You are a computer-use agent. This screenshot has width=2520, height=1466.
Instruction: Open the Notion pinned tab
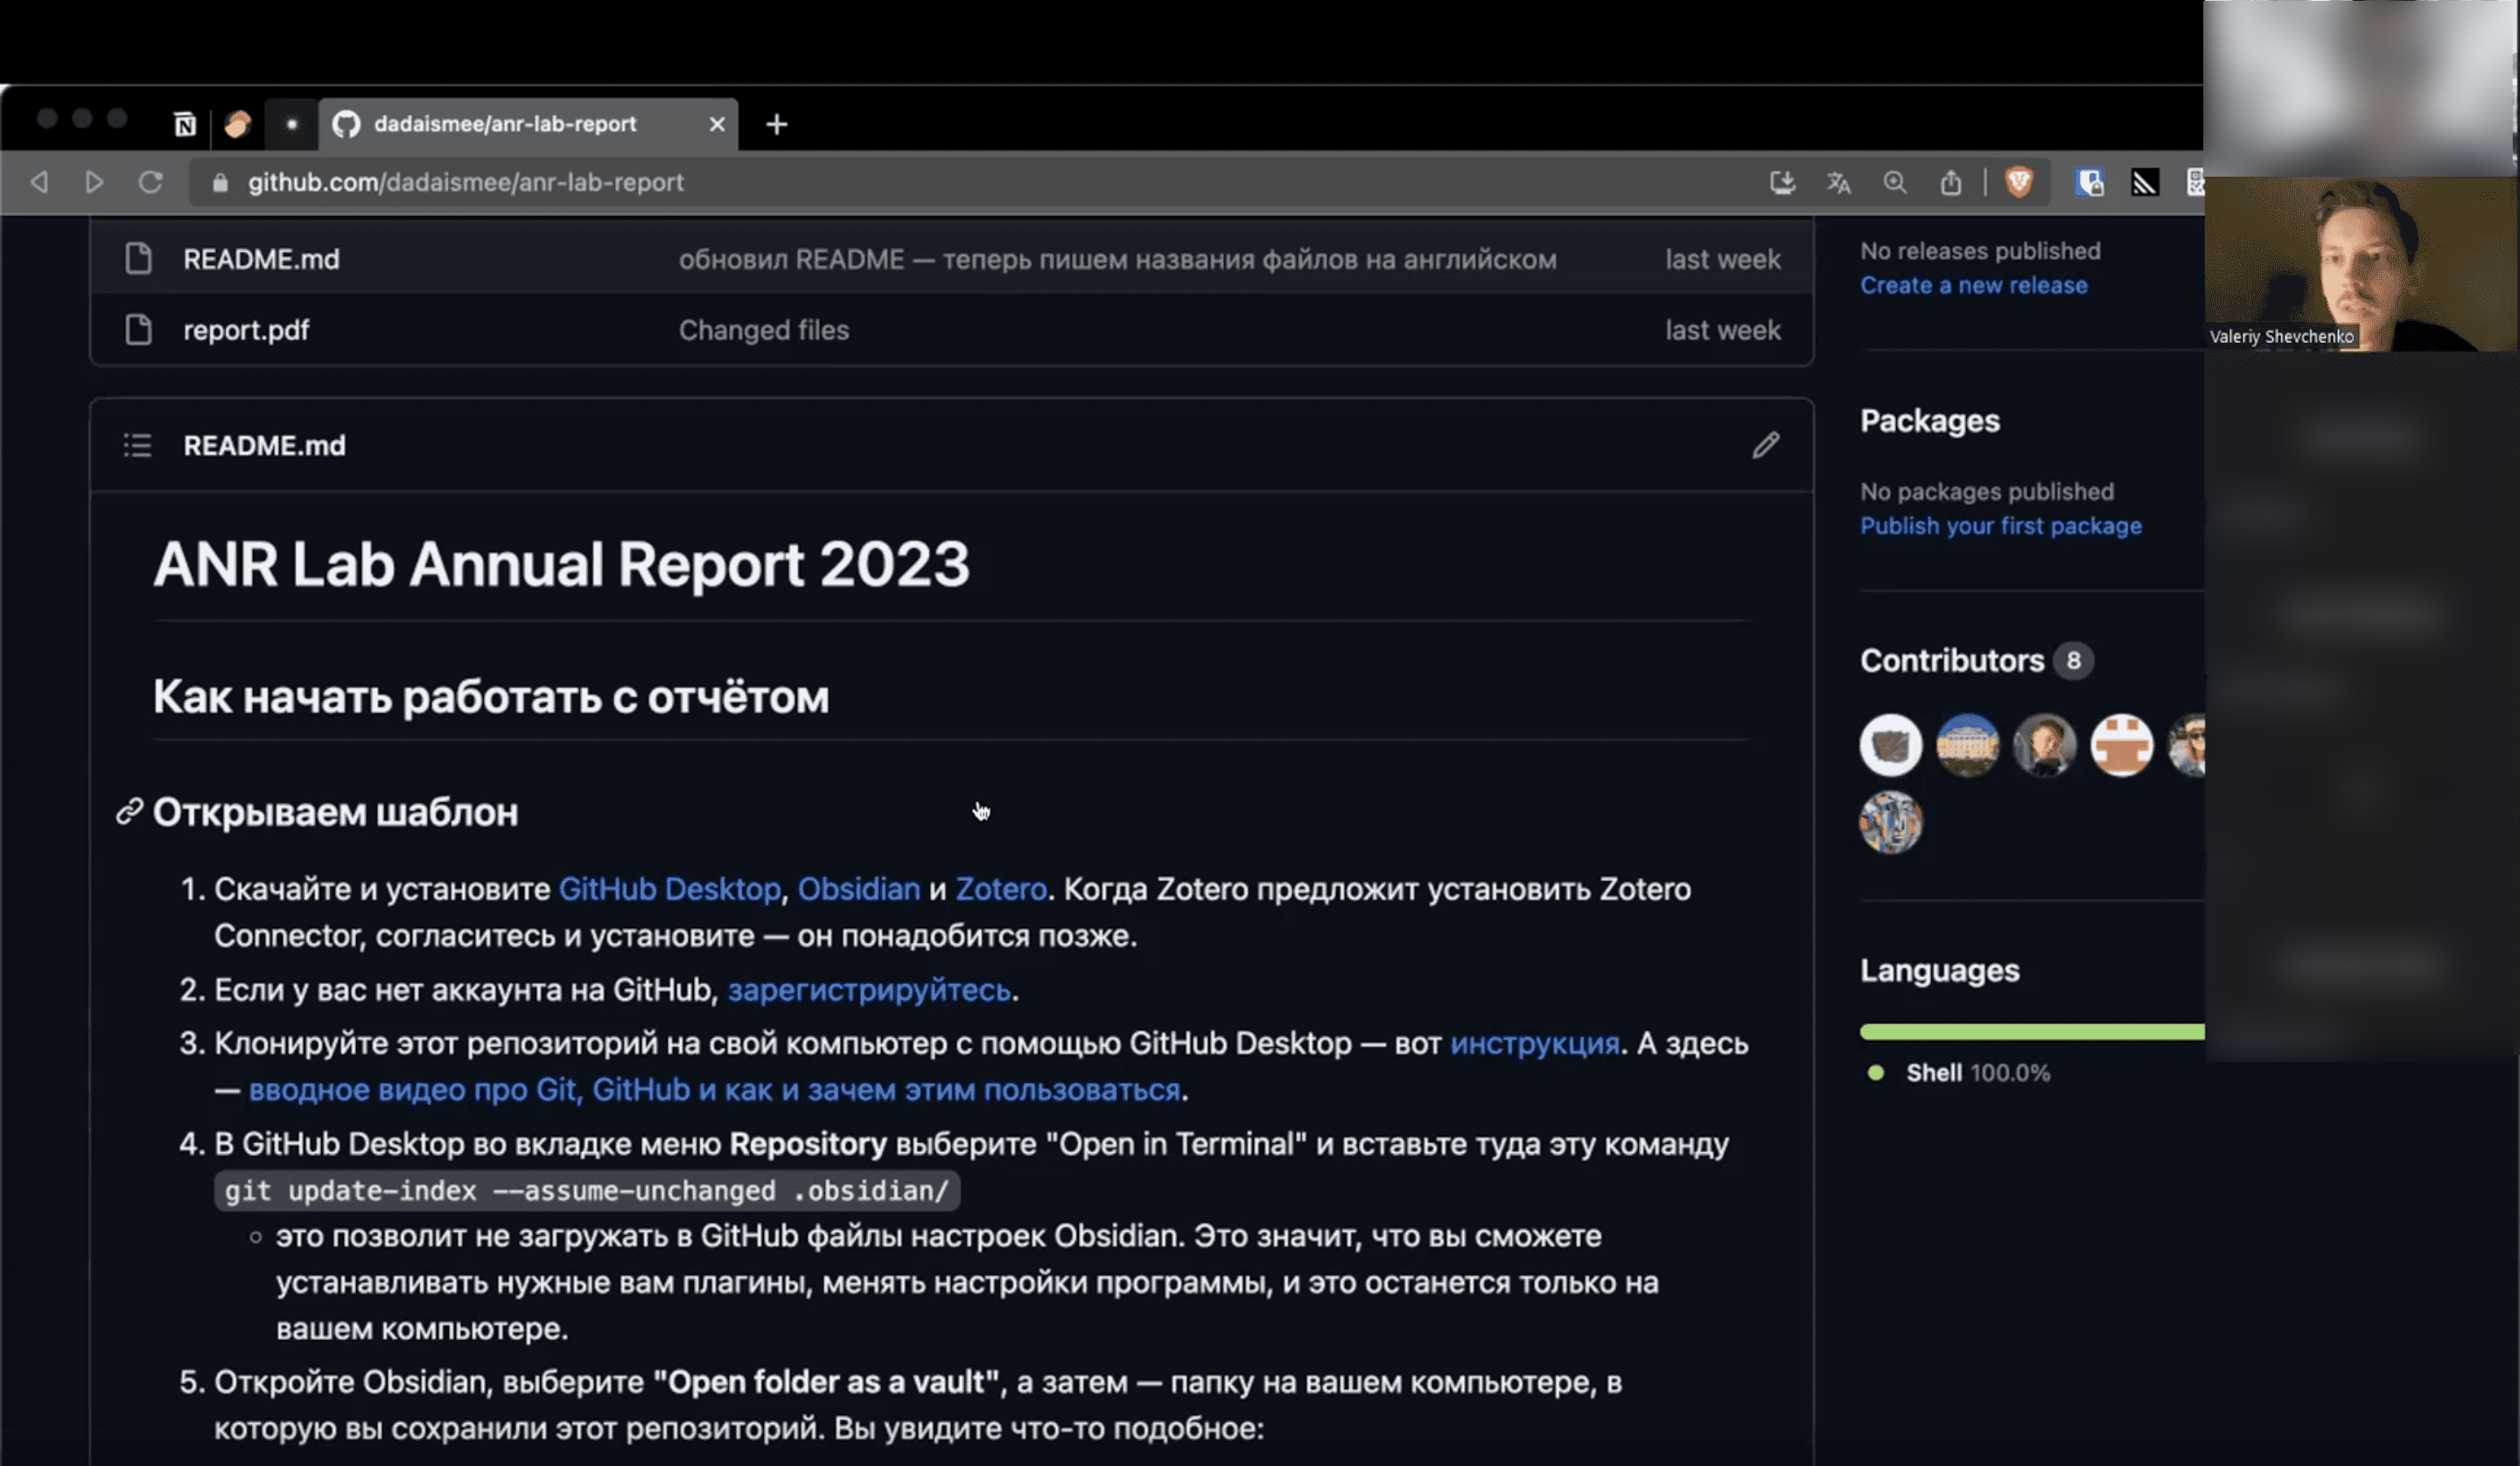(185, 124)
